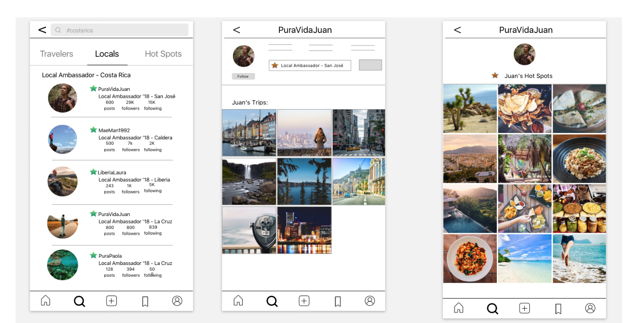Open the city street with yellow taxi photo

[x=359, y=132]
